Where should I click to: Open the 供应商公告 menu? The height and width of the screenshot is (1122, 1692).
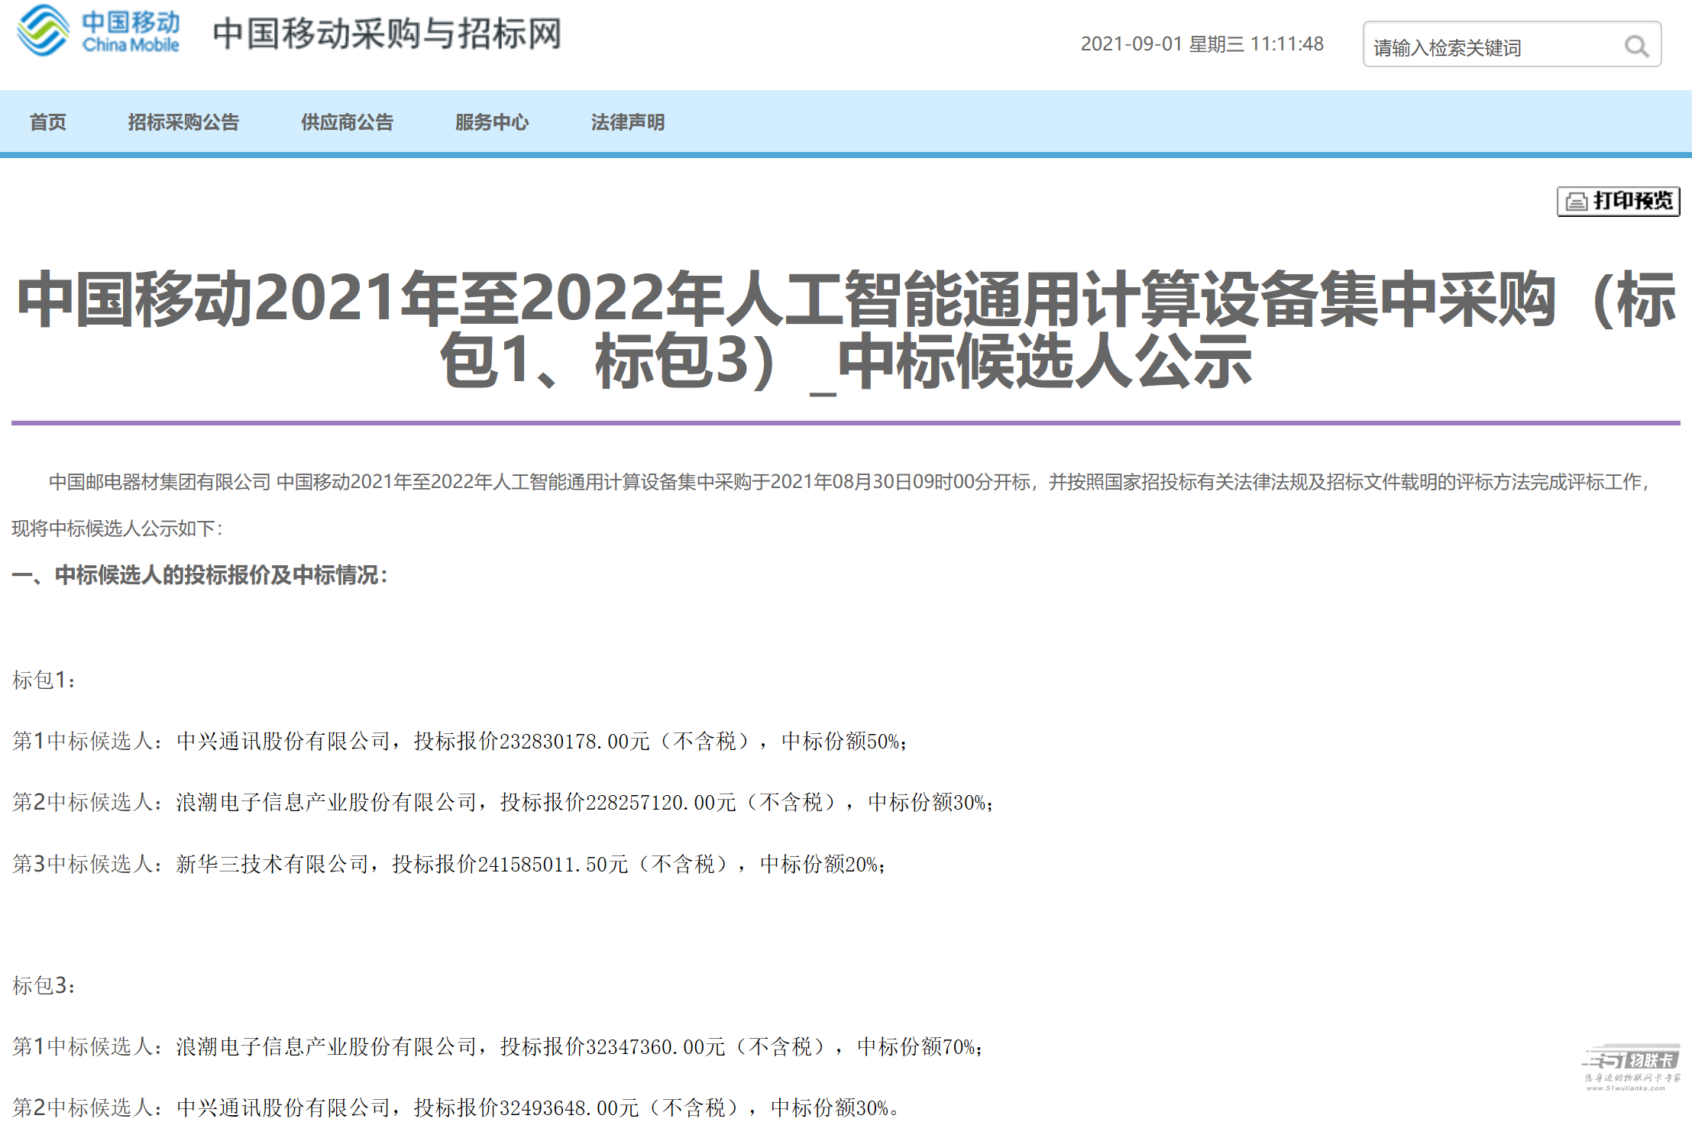(x=347, y=122)
